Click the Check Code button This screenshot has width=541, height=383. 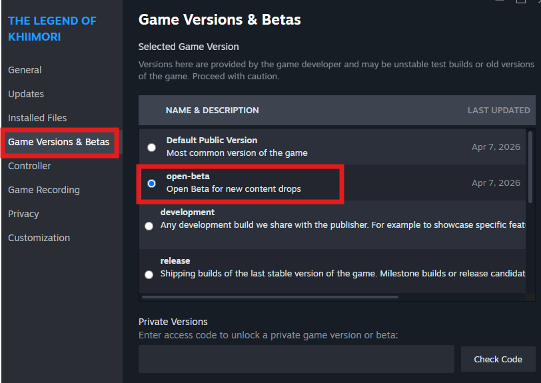pos(498,359)
